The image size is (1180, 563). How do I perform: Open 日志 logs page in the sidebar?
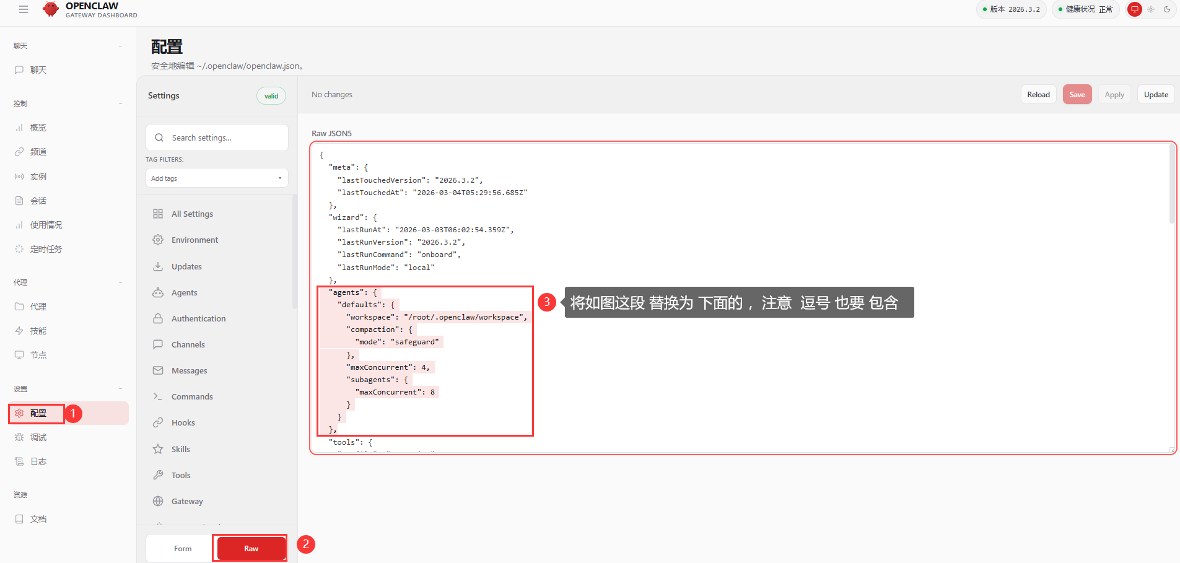pyautogui.click(x=38, y=461)
